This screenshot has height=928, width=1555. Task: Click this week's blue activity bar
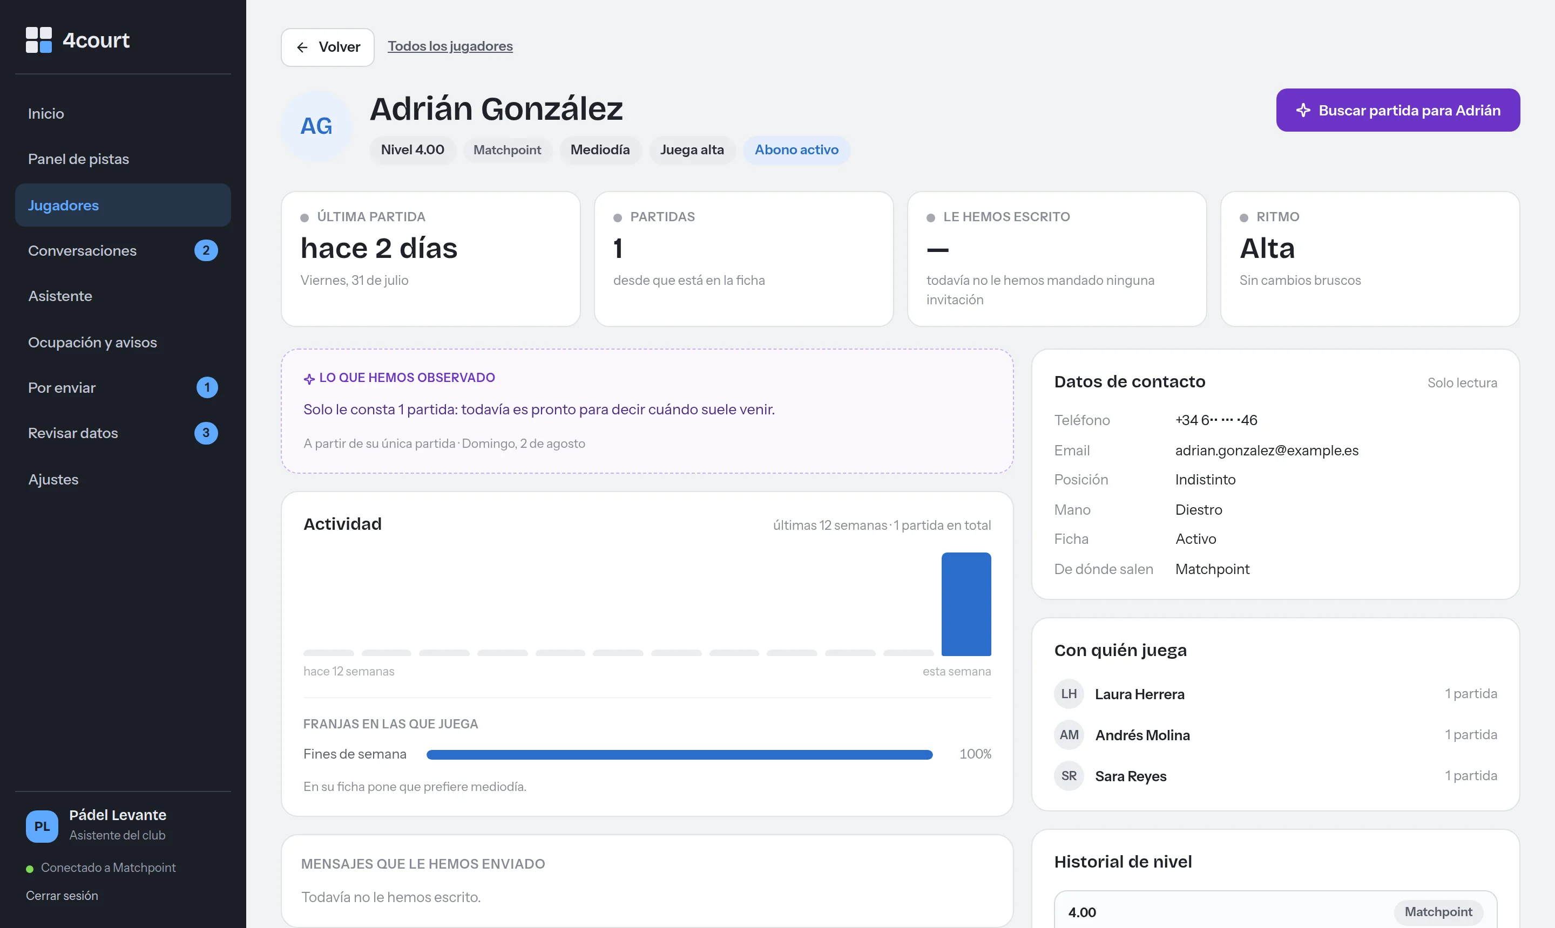pos(966,604)
